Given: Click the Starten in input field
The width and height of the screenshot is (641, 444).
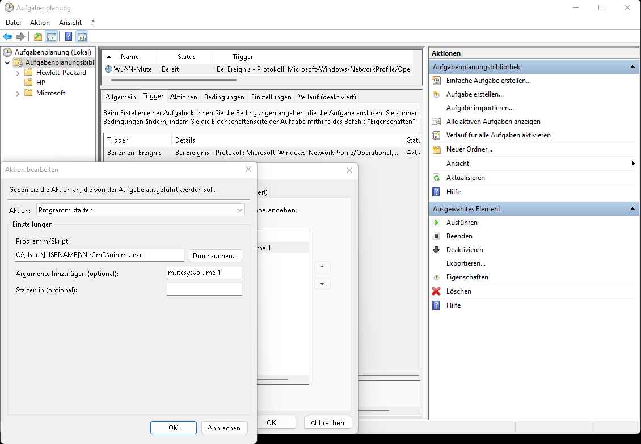Looking at the screenshot, I should pyautogui.click(x=204, y=290).
